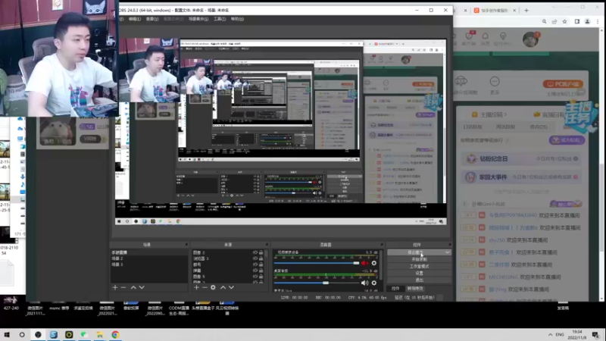Open Chrome's side panel icon
606x341 pixels.
(577, 22)
